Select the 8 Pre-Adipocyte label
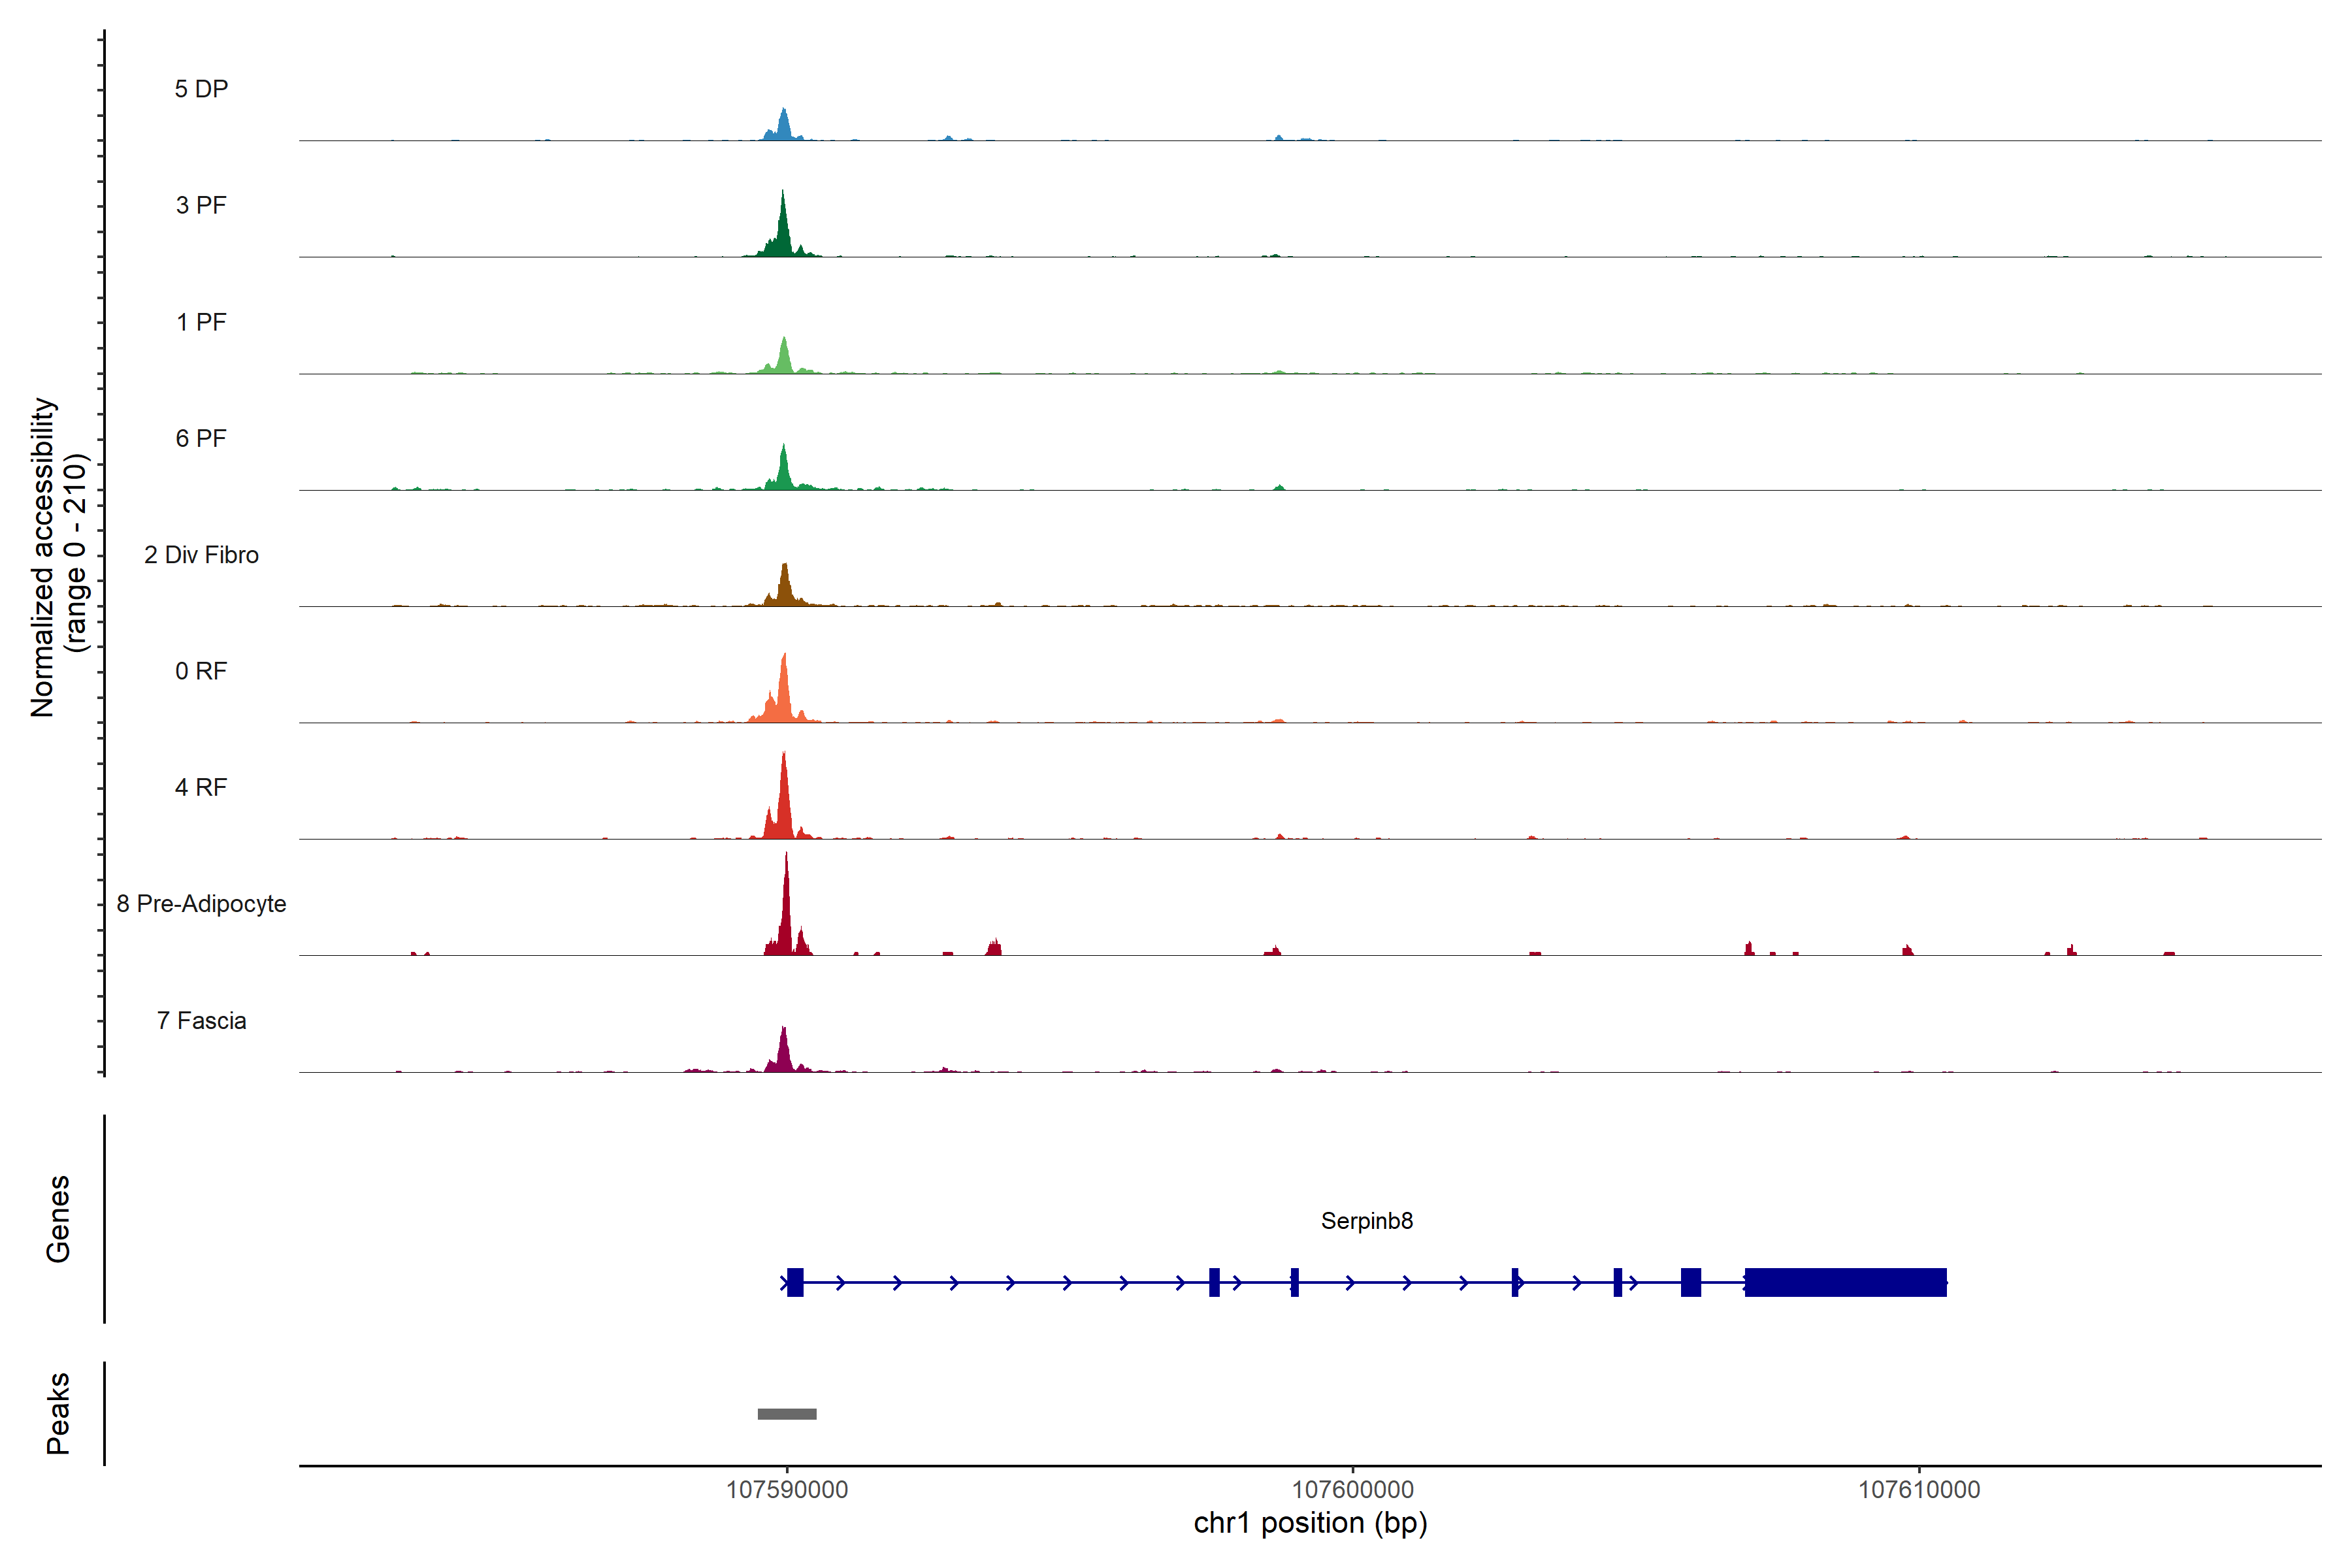Viewport: 2352px width, 1568px height. pyautogui.click(x=201, y=904)
